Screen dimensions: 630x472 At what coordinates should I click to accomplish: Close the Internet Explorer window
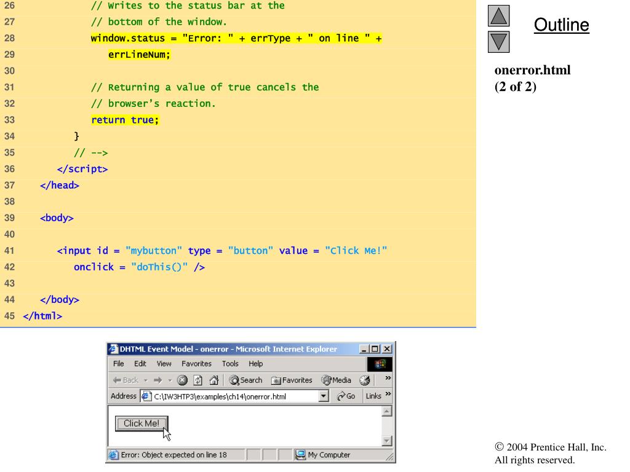387,349
